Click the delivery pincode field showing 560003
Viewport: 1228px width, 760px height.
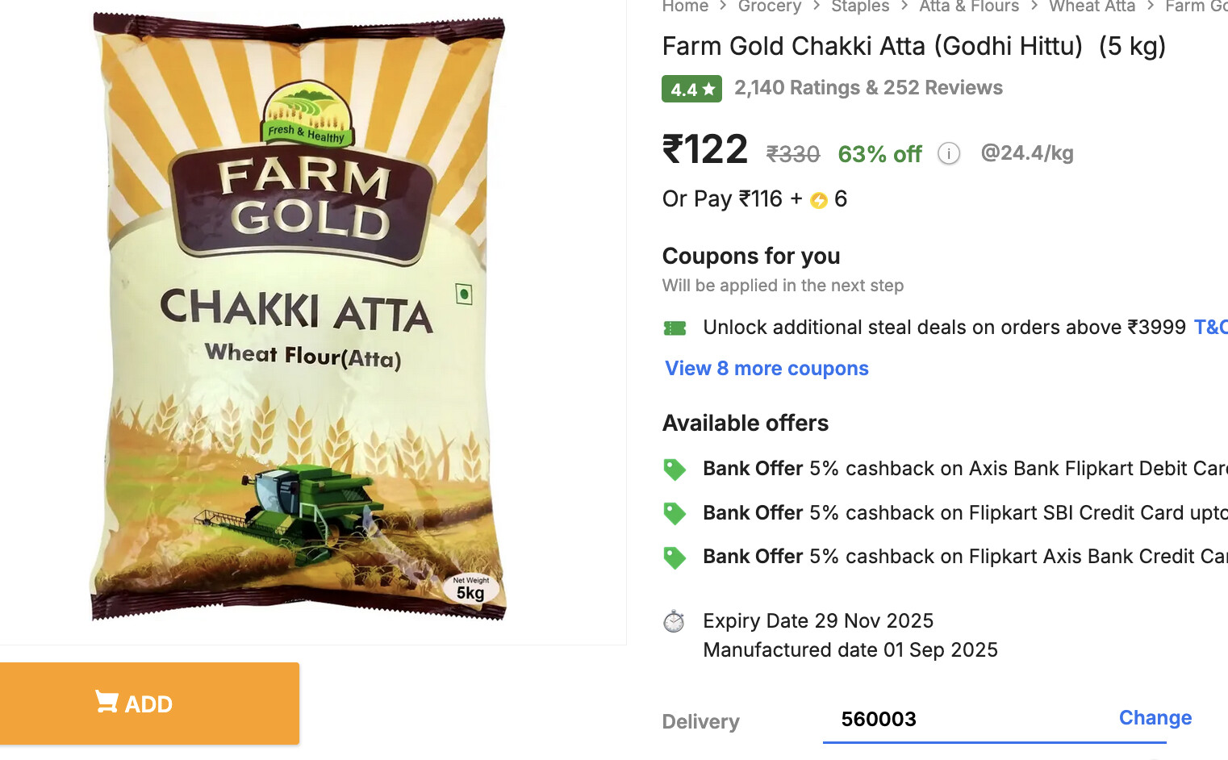point(952,720)
